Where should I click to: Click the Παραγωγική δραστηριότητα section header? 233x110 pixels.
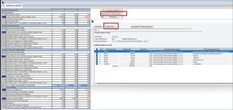pos(27,26)
